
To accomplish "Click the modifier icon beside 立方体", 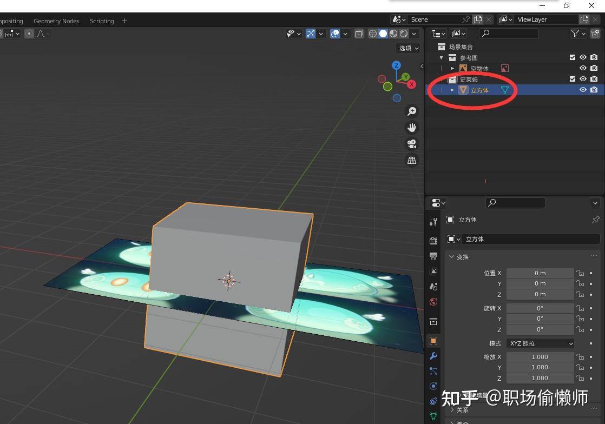I will (505, 90).
